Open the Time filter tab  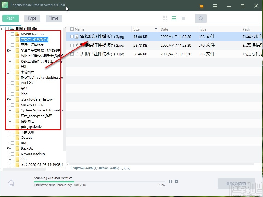click(54, 18)
